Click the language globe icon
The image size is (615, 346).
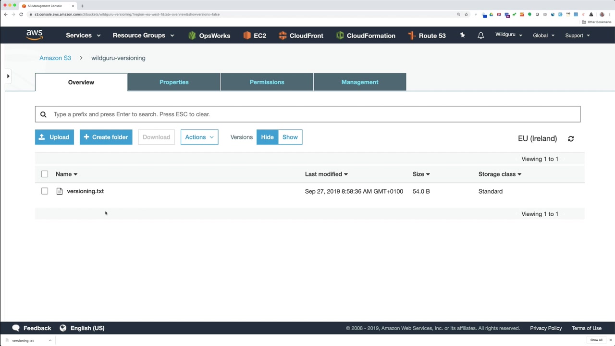click(63, 328)
